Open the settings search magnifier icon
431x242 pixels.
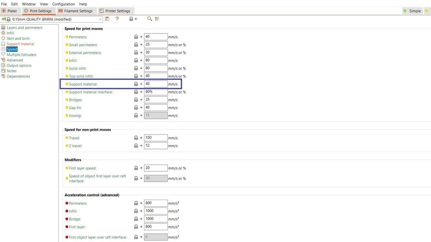(x=150, y=19)
